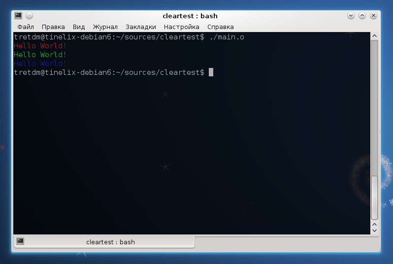Open the Вид menu
The image size is (393, 264).
pyautogui.click(x=79, y=27)
